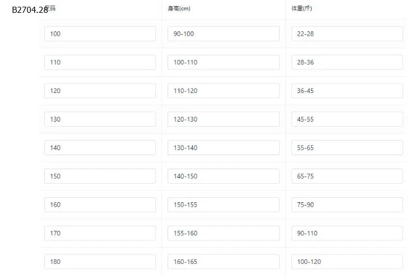Click the weight field showing 28-36
Viewport: 412px width, 279px height.
(x=346, y=62)
